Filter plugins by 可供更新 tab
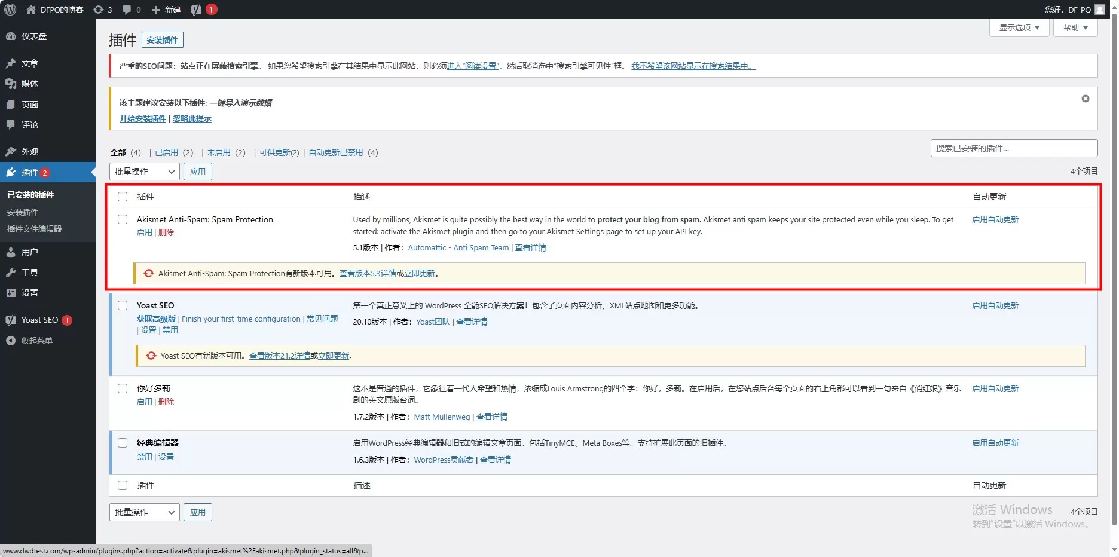Viewport: 1119px width, 557px height. [279, 152]
